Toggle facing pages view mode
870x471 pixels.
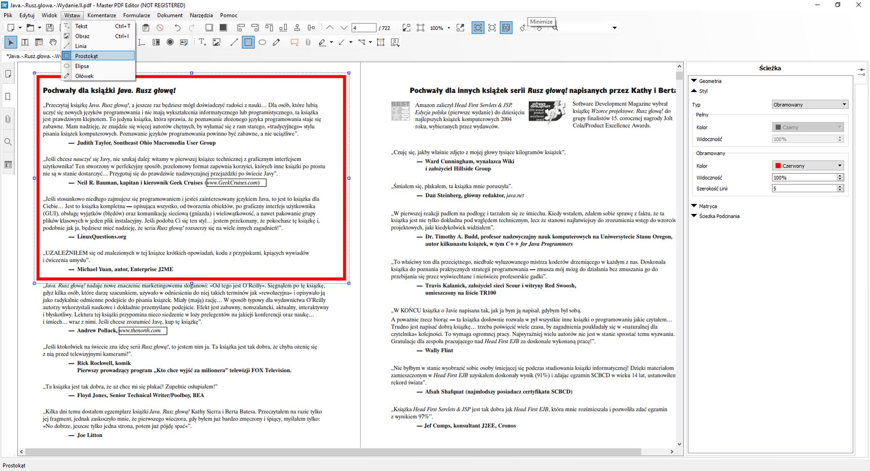pyautogui.click(x=506, y=28)
